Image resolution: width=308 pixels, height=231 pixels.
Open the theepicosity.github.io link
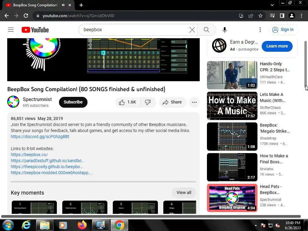point(47,167)
